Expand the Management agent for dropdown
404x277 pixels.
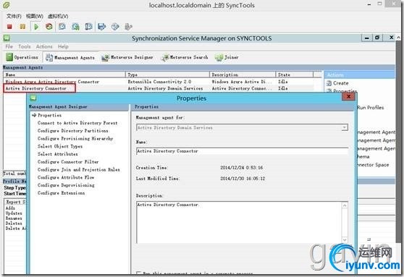pos(344,128)
